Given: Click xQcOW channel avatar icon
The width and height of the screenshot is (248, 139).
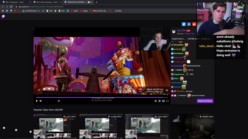Looking at the screenshot, I should pos(174,32).
